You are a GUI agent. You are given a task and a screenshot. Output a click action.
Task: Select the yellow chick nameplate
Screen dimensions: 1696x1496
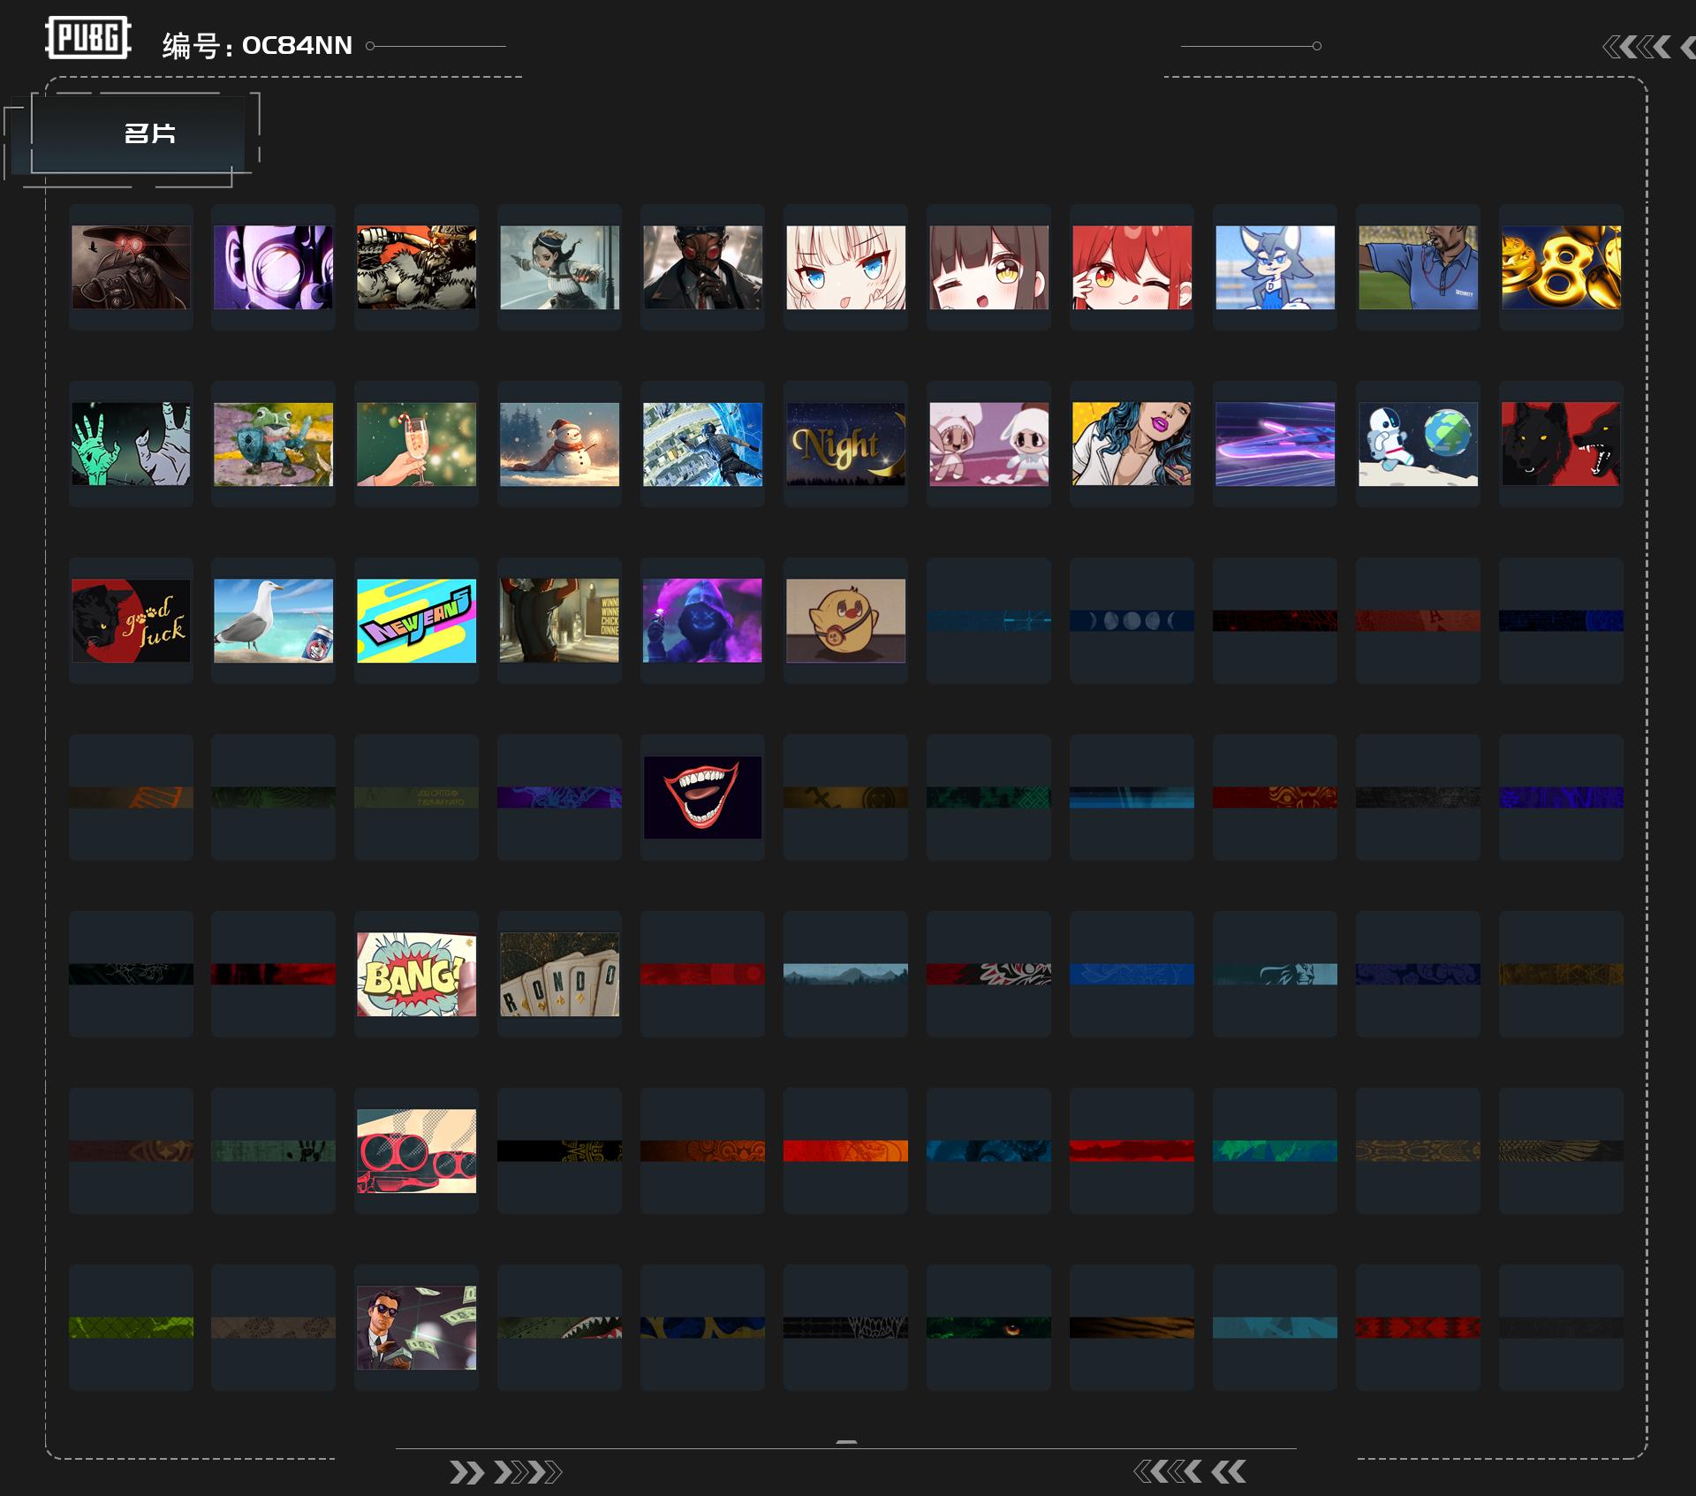coord(846,620)
